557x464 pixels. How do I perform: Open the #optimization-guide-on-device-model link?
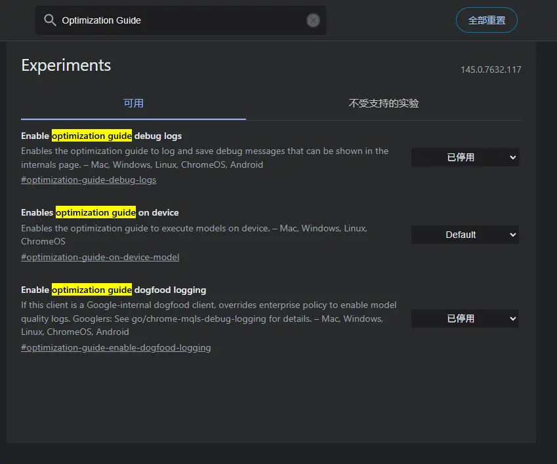100,257
